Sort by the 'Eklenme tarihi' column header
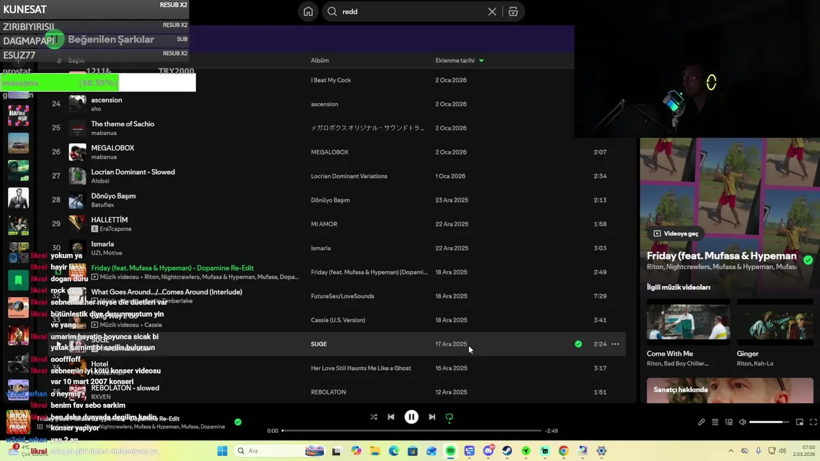The width and height of the screenshot is (820, 461). pos(459,60)
